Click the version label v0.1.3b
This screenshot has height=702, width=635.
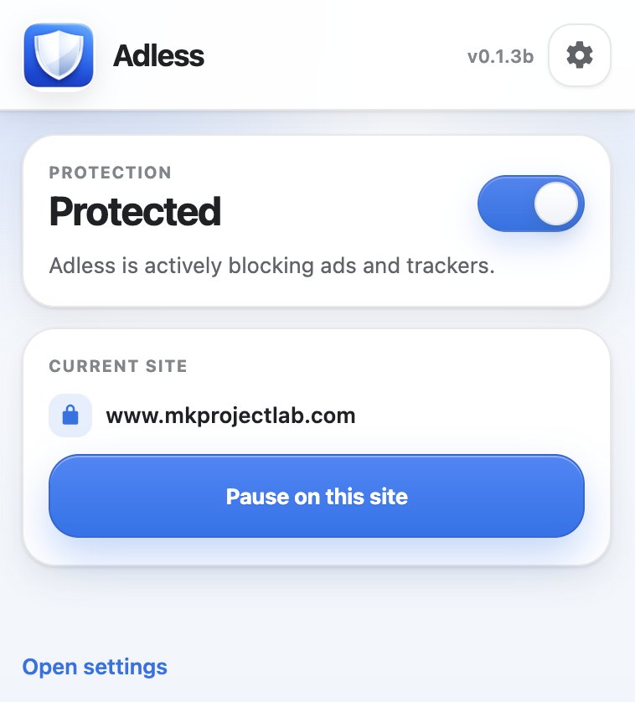coord(500,56)
